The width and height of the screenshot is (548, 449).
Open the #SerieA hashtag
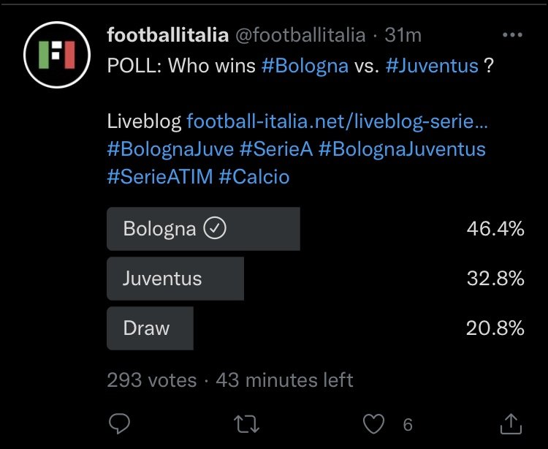pyautogui.click(x=276, y=149)
